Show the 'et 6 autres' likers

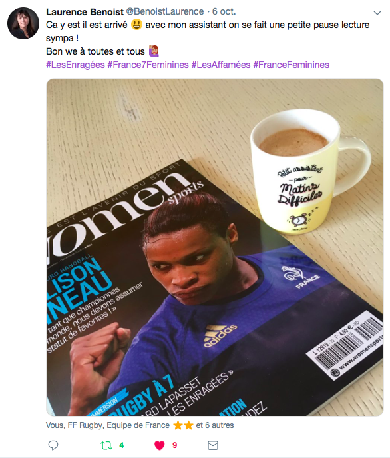point(215,425)
